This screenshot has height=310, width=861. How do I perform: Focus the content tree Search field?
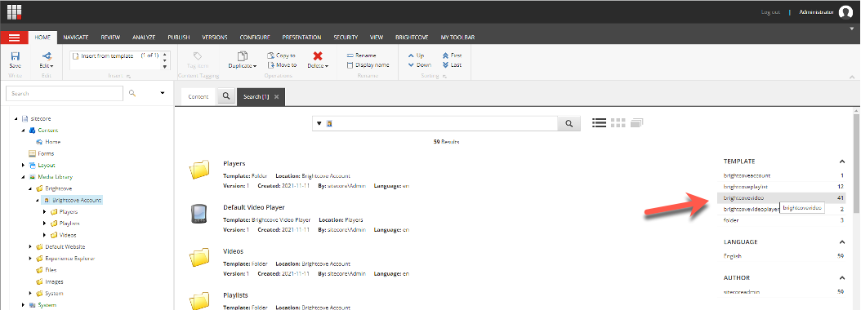(x=65, y=93)
